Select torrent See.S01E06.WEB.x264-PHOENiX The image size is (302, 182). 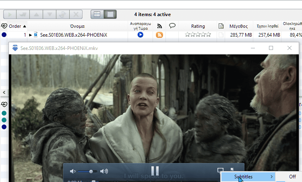[x=74, y=35]
